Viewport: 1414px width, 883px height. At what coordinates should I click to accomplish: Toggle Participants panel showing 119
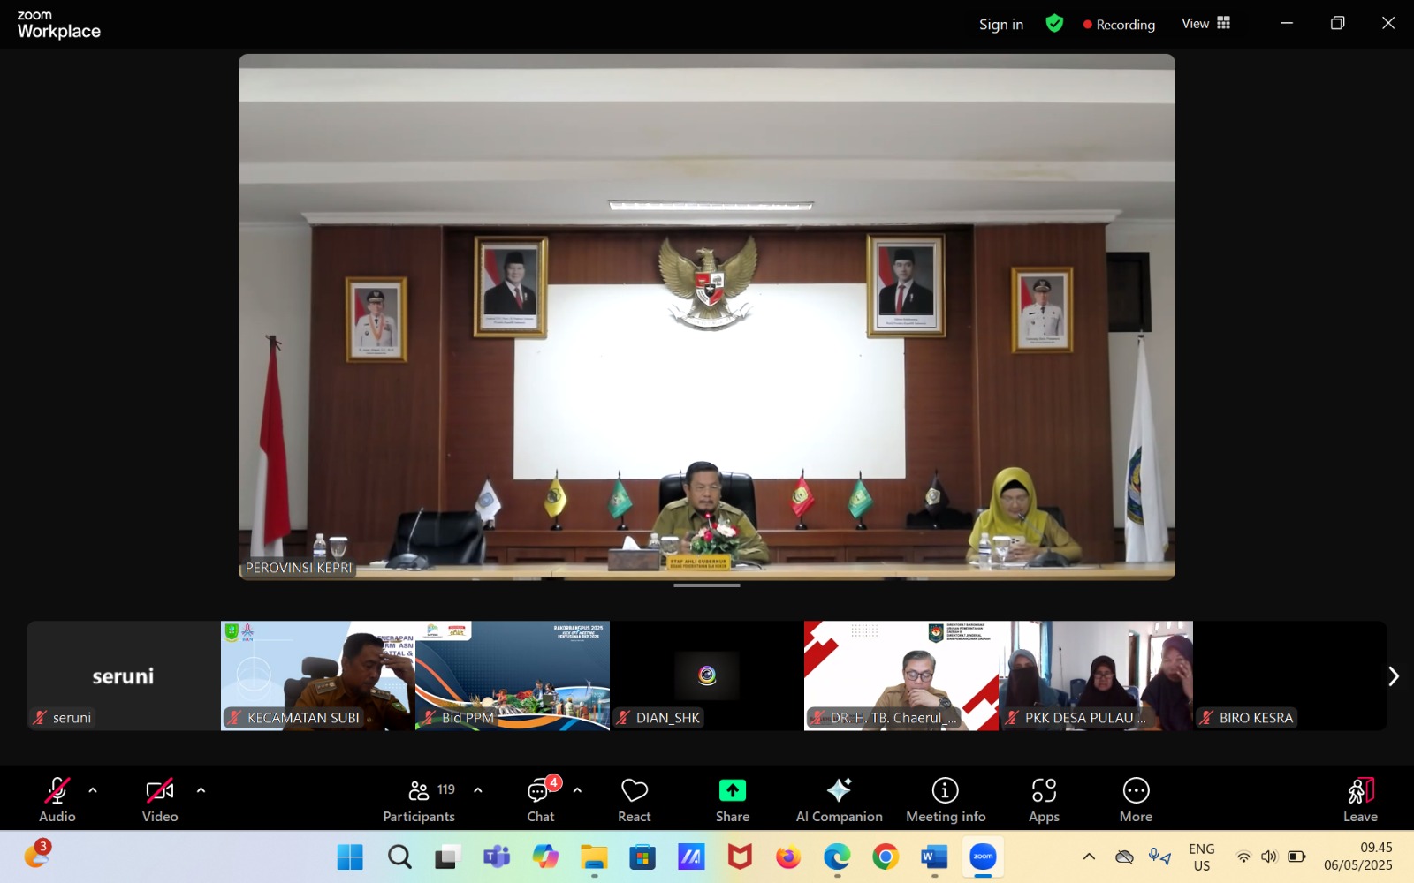[419, 790]
